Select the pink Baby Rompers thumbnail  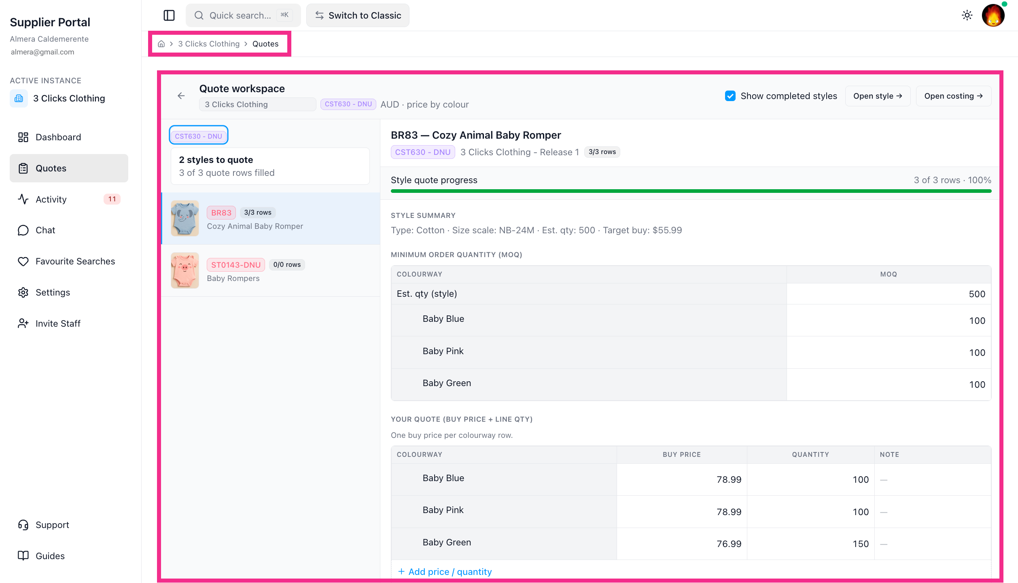(185, 270)
